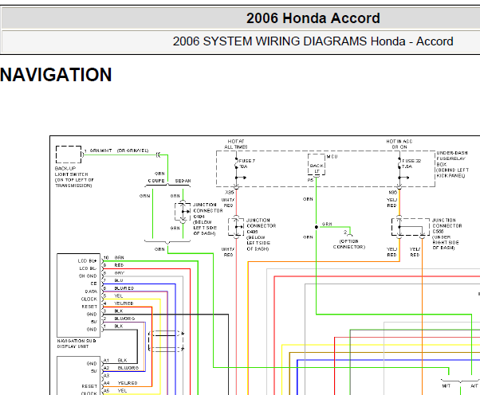Click the "HOT IN ACC OR ON" label
Viewport: 480px width, 395px height.
[x=399, y=144]
